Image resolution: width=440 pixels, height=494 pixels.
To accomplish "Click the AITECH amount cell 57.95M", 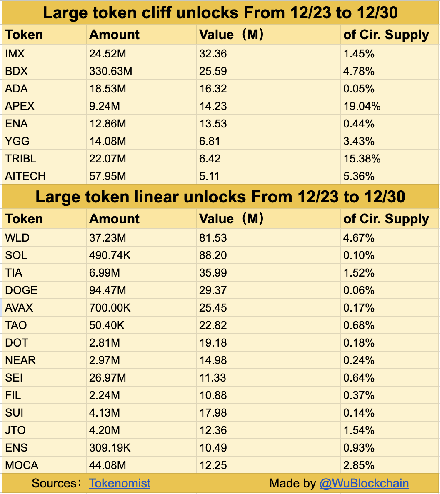I will [x=107, y=176].
